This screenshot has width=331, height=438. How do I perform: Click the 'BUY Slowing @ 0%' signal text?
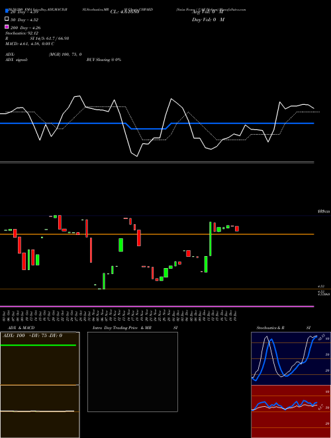104,60
